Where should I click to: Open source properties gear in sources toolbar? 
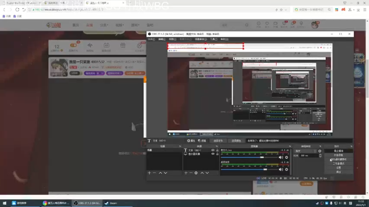(x=196, y=173)
